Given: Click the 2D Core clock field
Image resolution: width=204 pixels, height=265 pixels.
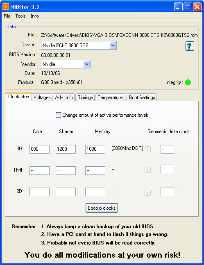Looking at the screenshot, I should point(40,192).
